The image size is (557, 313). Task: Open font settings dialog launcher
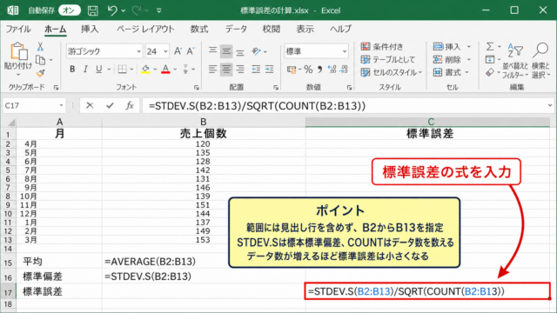pyautogui.click(x=197, y=87)
